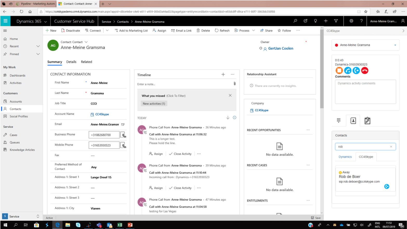Click the orange button in the CC4Skype call controls
The width and height of the screenshot is (407, 229).
coord(339,70)
